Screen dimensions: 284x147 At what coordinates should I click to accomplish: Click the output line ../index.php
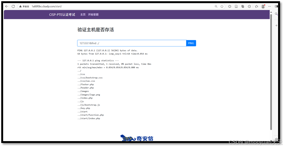(x=85, y=98)
